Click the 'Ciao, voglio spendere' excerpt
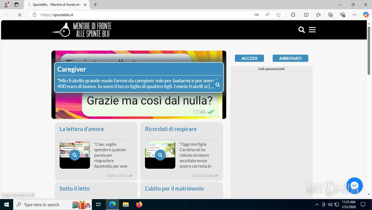This screenshot has height=210, width=372. [x=111, y=155]
